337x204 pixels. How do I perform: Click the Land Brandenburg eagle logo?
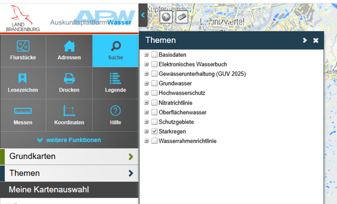[23, 18]
